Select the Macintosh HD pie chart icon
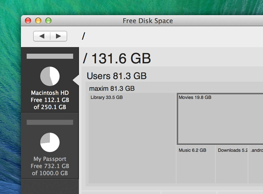The image size is (263, 194). pyautogui.click(x=50, y=77)
